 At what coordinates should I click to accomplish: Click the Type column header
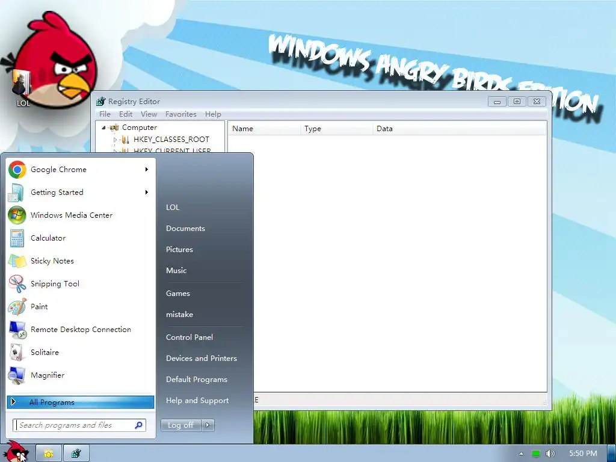click(x=337, y=129)
